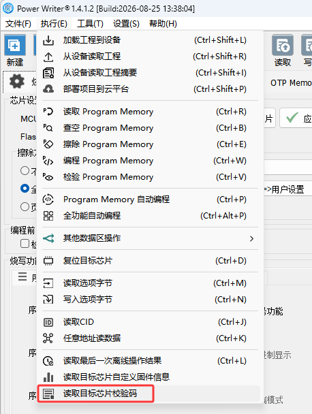Click the 读取CID ID icon

click(x=48, y=322)
